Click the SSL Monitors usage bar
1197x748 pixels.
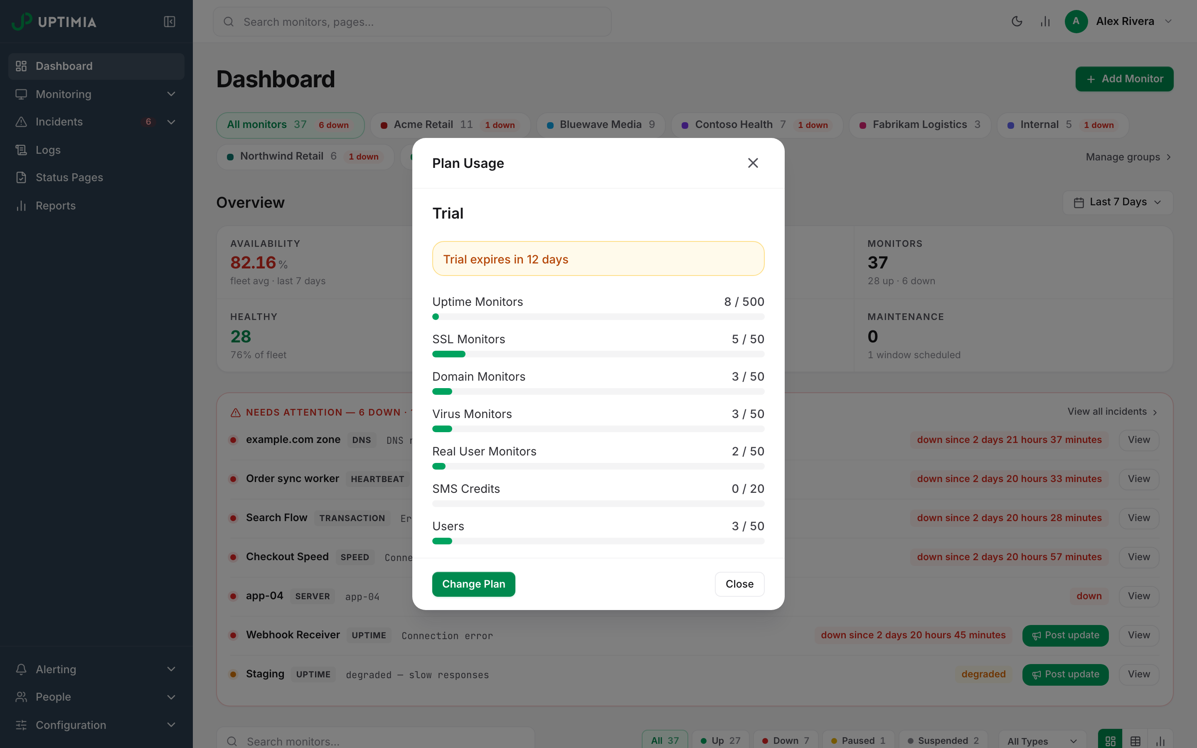click(x=598, y=354)
